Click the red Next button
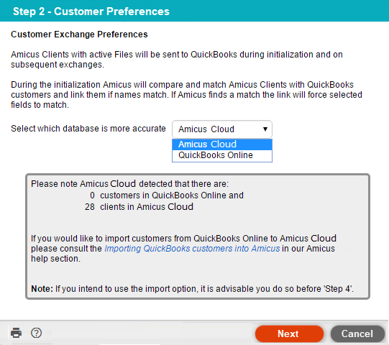Screen dimensions: 389x345 tap(289, 333)
